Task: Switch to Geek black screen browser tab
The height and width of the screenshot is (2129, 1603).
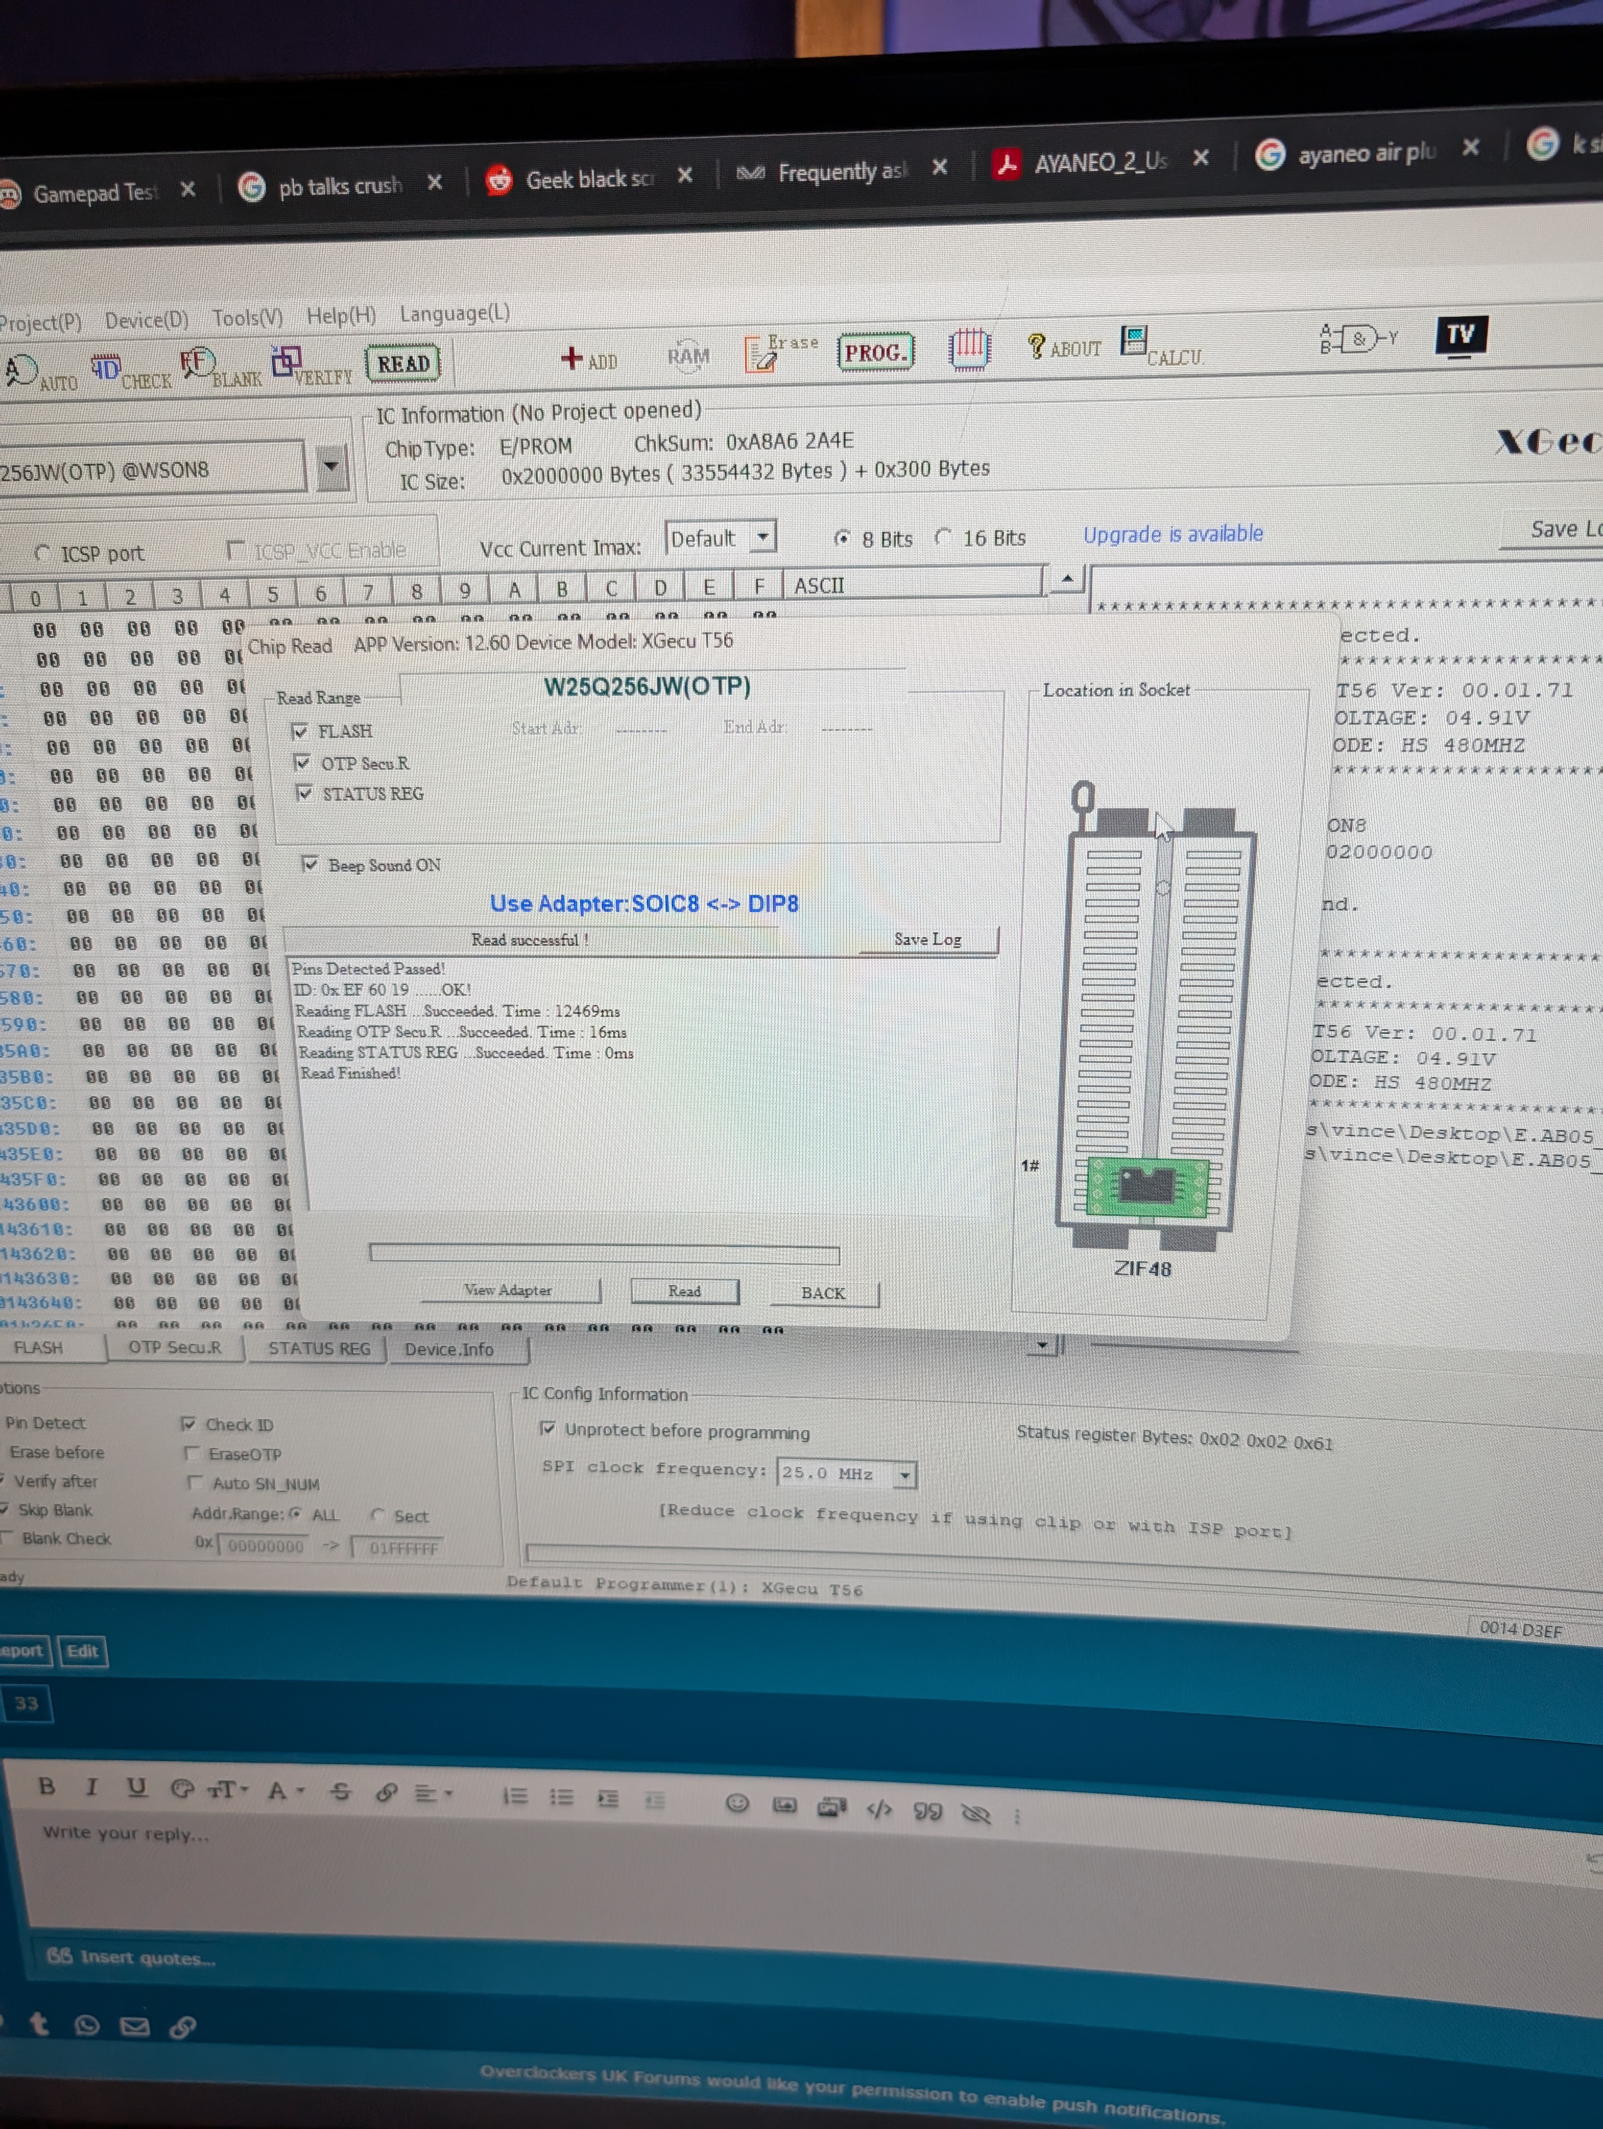Action: click(589, 179)
